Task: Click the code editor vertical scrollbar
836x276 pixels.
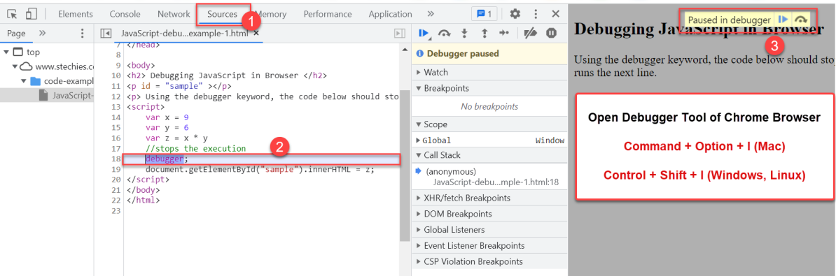Action: (x=405, y=166)
